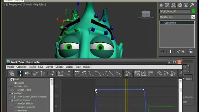Select the Video Post track
Screen dimensions: 199x112
click(x=23, y=86)
